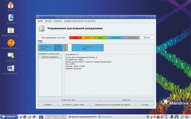Click the gray Другие filesystem type swatch
Viewport: 191px width, 119px height.
click(x=132, y=38)
